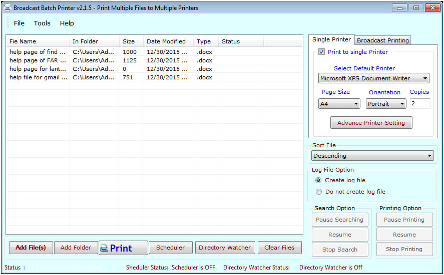The image size is (444, 275).
Task: Expand the Page Size A4 dropdown
Action: pos(339,104)
